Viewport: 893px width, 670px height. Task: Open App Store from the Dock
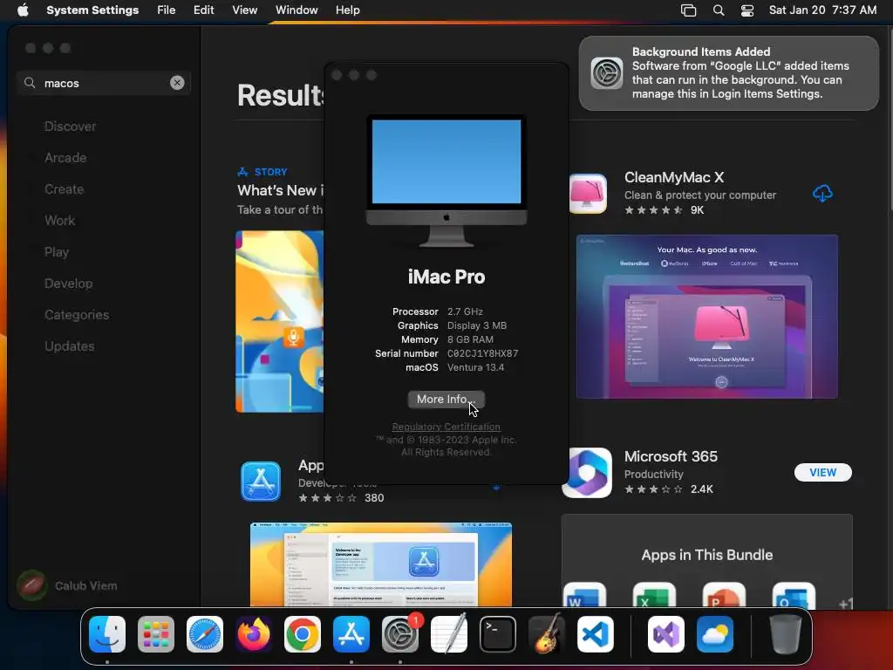tap(351, 634)
